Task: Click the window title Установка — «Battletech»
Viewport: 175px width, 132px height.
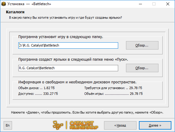Action: (29, 4)
